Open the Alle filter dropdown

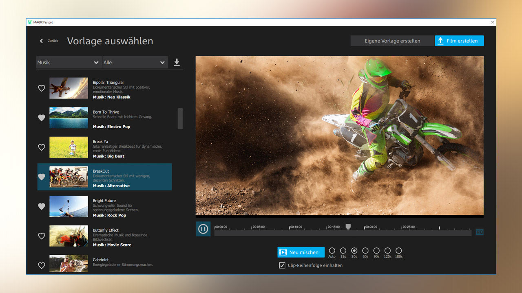pos(135,62)
